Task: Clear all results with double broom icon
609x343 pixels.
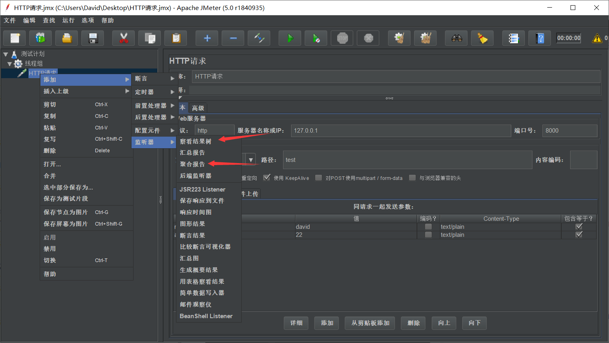Action: [425, 38]
